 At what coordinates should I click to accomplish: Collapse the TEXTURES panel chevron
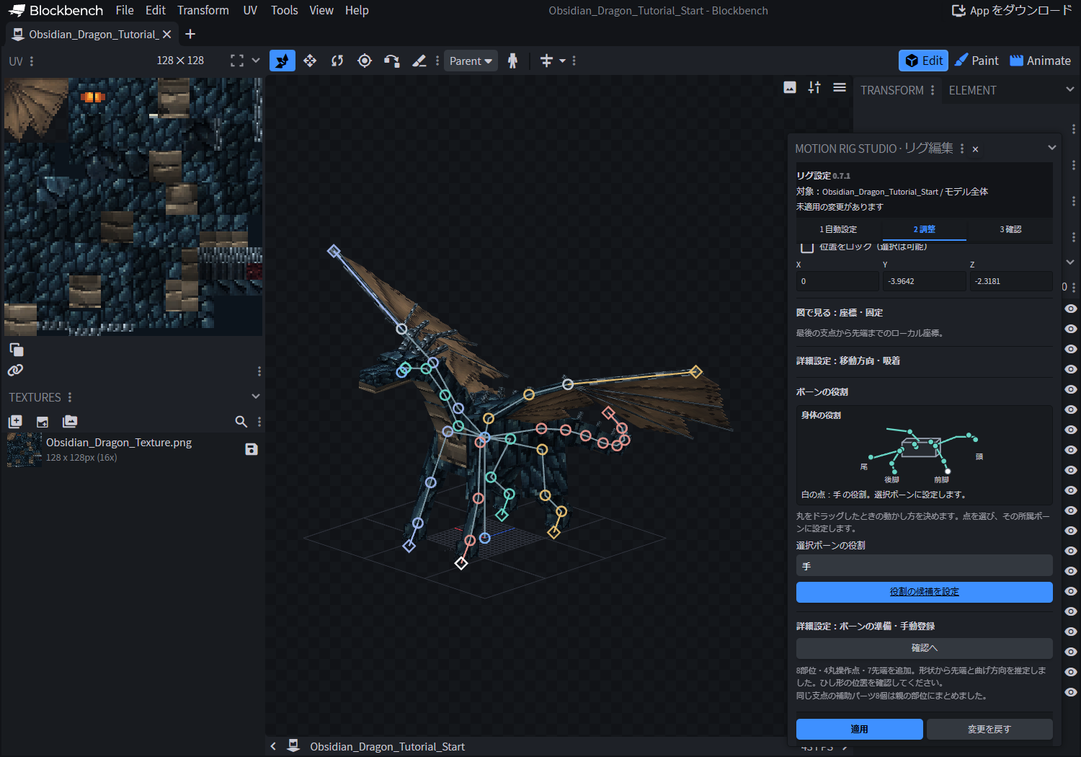[x=256, y=397]
